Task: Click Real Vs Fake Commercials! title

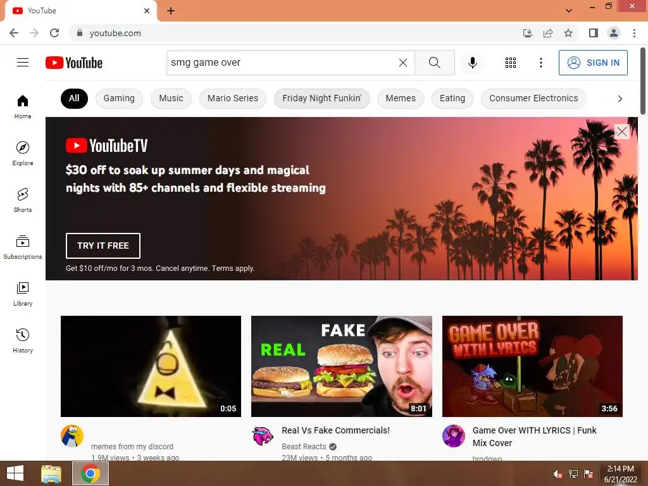Action: click(x=335, y=430)
